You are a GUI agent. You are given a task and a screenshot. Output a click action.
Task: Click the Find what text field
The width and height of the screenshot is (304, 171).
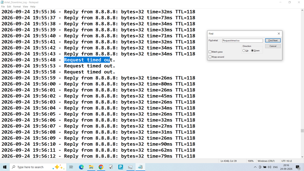(x=242, y=41)
